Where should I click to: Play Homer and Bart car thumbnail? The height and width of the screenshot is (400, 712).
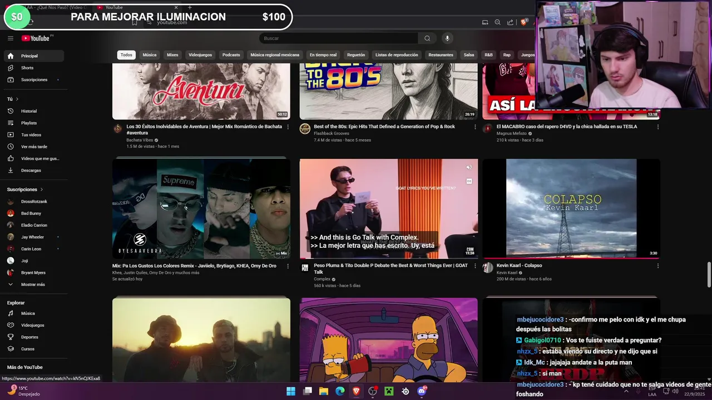(388, 340)
